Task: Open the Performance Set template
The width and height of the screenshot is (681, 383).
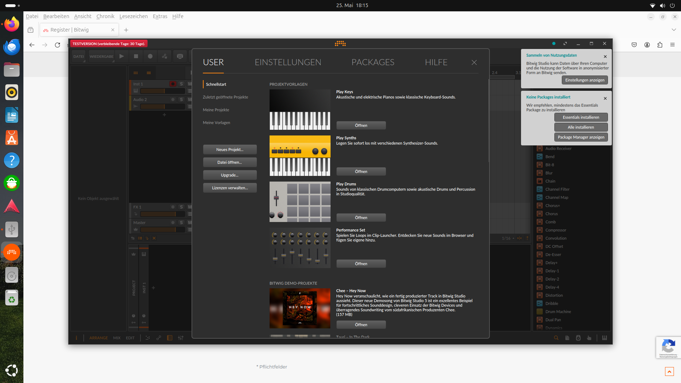Action: tap(361, 264)
